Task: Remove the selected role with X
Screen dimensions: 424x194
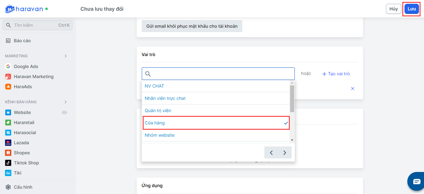Action: [353, 88]
